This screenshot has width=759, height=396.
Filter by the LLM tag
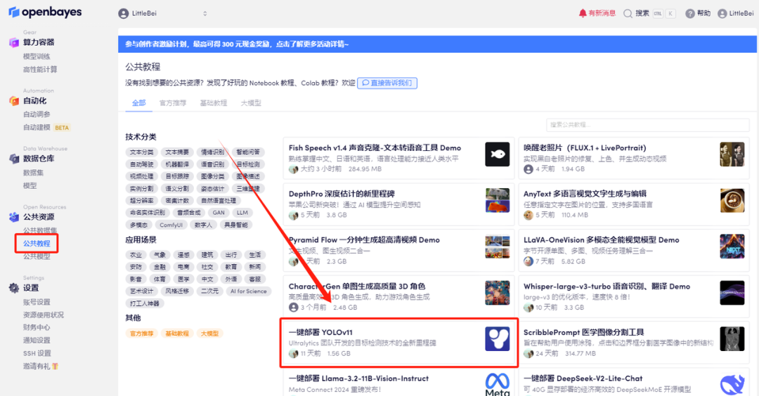pyautogui.click(x=242, y=213)
